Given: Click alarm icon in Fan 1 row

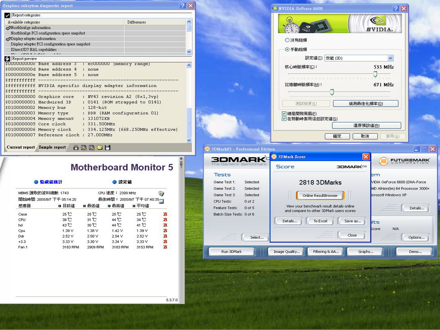Looking at the screenshot, I should pyautogui.click(x=165, y=247).
